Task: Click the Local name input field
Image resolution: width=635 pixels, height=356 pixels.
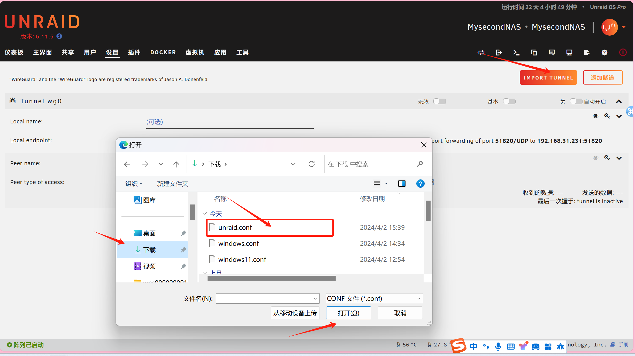Action: (x=230, y=122)
